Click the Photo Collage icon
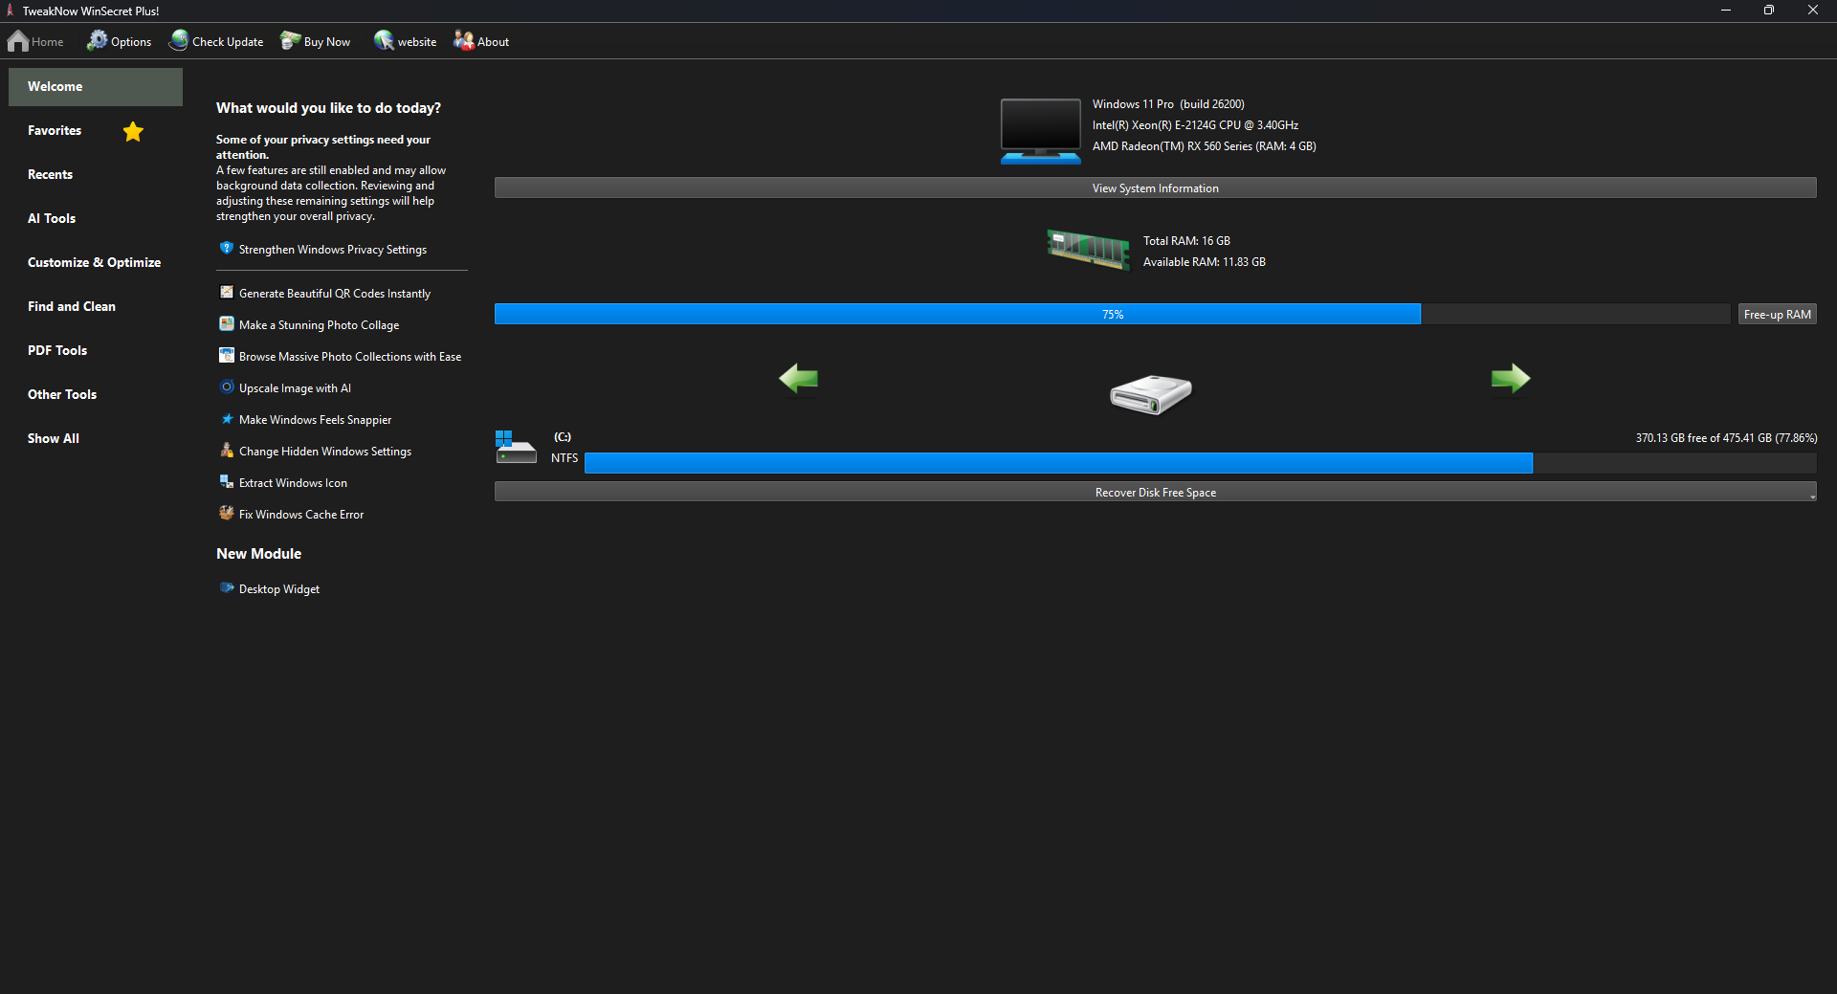 (227, 324)
